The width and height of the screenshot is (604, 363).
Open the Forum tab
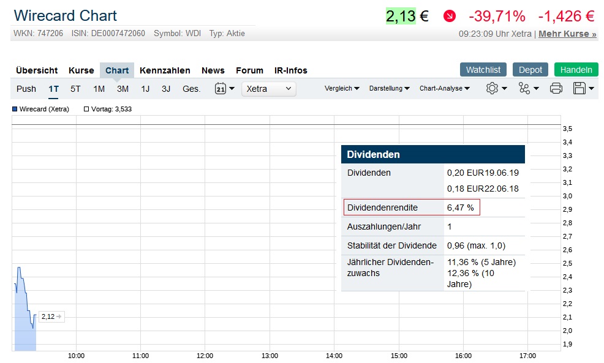pyautogui.click(x=249, y=70)
